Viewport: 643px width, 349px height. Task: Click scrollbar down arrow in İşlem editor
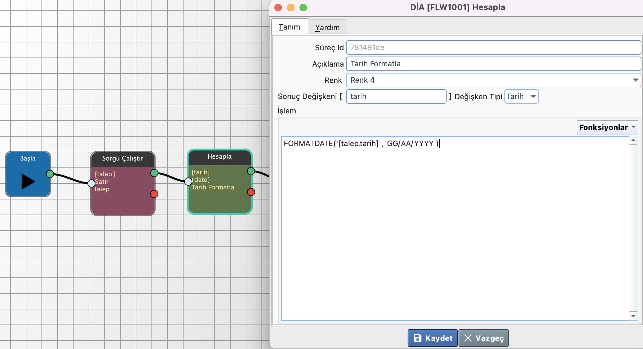click(x=633, y=316)
